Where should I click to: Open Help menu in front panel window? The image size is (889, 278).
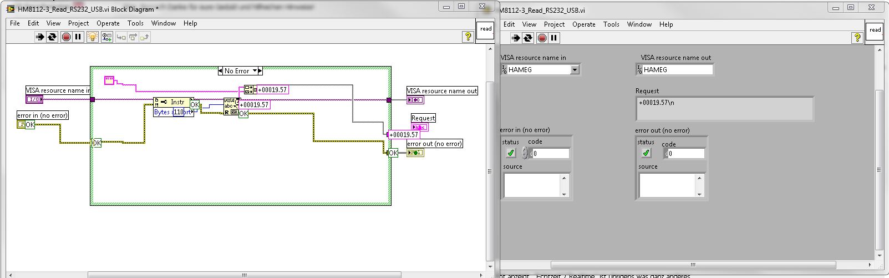pyautogui.click(x=666, y=24)
